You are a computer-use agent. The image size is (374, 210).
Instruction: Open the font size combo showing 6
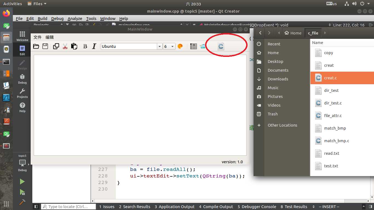coord(169,46)
